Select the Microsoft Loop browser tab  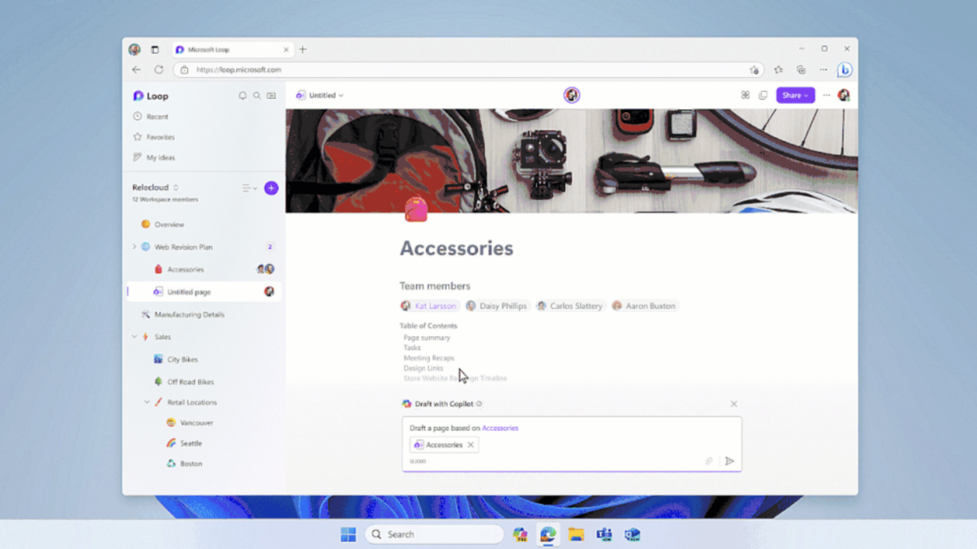(x=233, y=50)
